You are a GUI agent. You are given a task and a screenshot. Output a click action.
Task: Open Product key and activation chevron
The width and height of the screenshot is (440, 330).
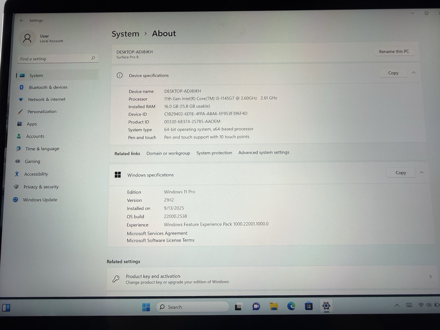430,276
